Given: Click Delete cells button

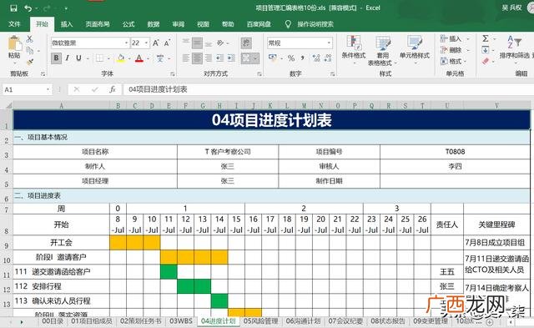Looking at the screenshot, I should tap(454, 50).
